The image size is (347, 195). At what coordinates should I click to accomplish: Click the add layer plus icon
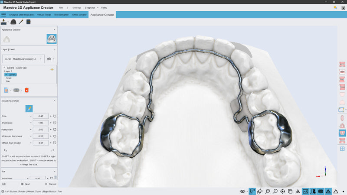pos(52,69)
